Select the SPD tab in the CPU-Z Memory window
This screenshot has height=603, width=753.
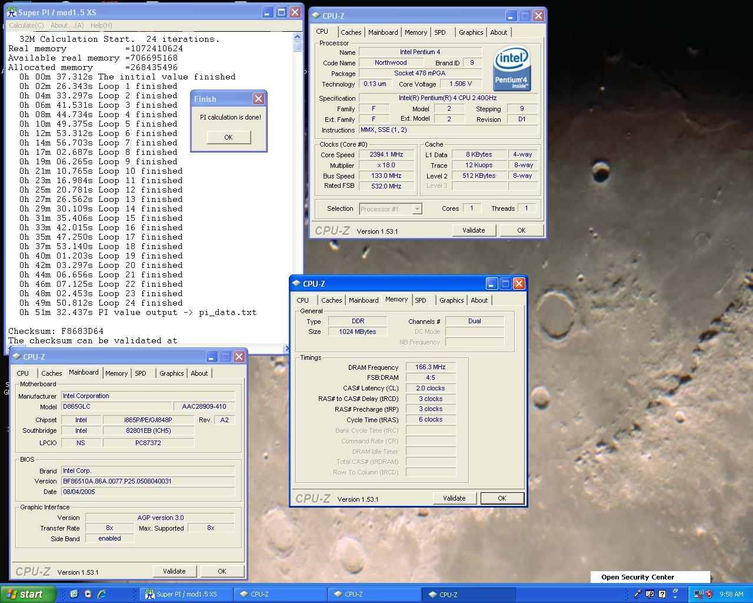click(421, 300)
